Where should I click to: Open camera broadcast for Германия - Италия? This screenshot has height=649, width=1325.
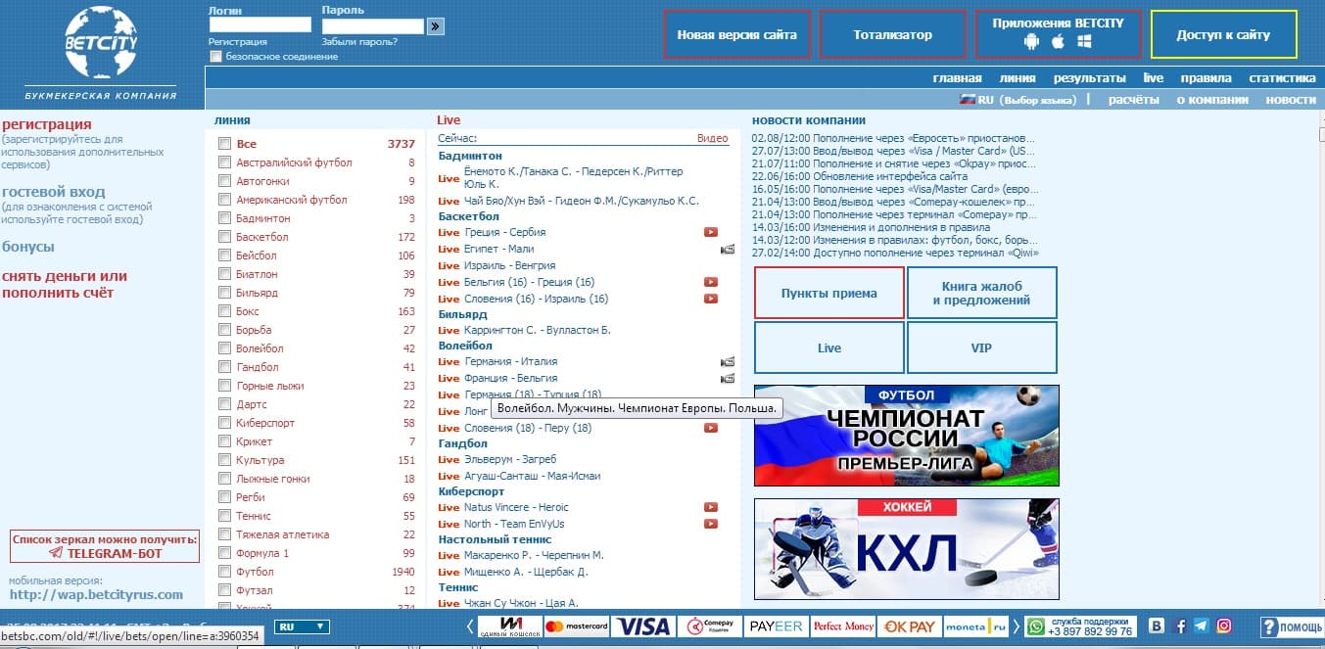tap(727, 362)
